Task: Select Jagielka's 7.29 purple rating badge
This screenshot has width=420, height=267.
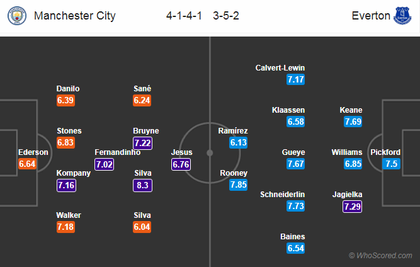Action: pos(352,207)
